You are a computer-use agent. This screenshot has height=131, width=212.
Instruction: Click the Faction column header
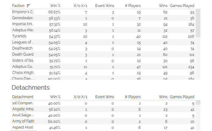18,6
